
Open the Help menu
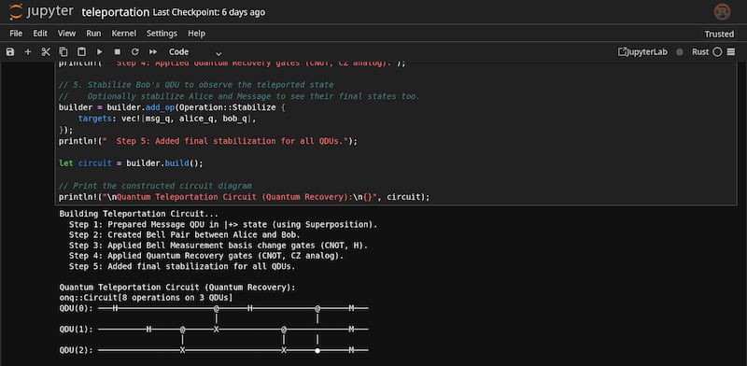(196, 34)
